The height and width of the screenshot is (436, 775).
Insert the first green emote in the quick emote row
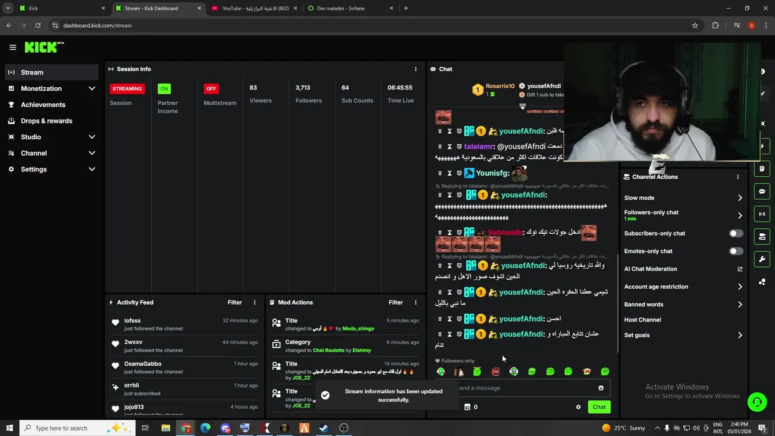pos(441,371)
